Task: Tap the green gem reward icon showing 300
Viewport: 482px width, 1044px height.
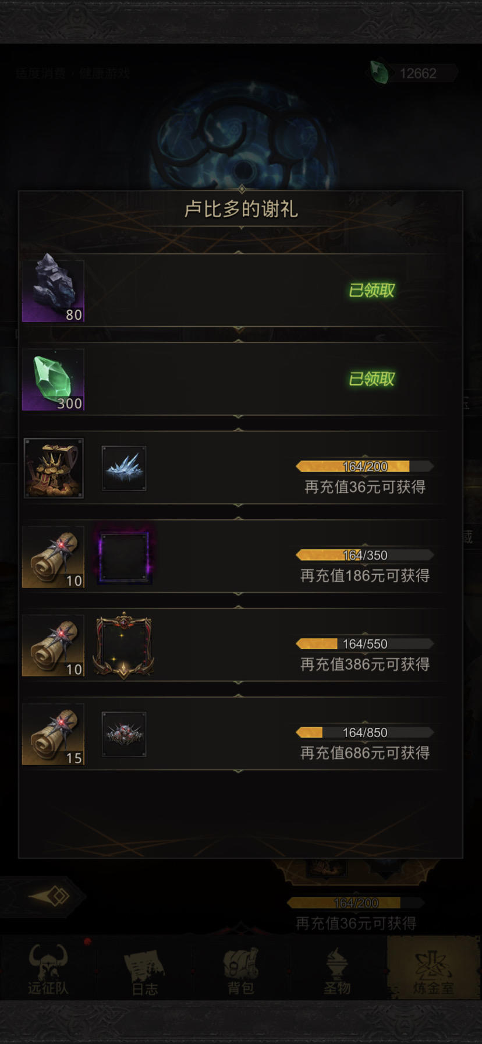Action: click(x=53, y=380)
